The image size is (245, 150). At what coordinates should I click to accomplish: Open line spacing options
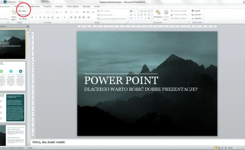pyautogui.click(x=93, y=12)
